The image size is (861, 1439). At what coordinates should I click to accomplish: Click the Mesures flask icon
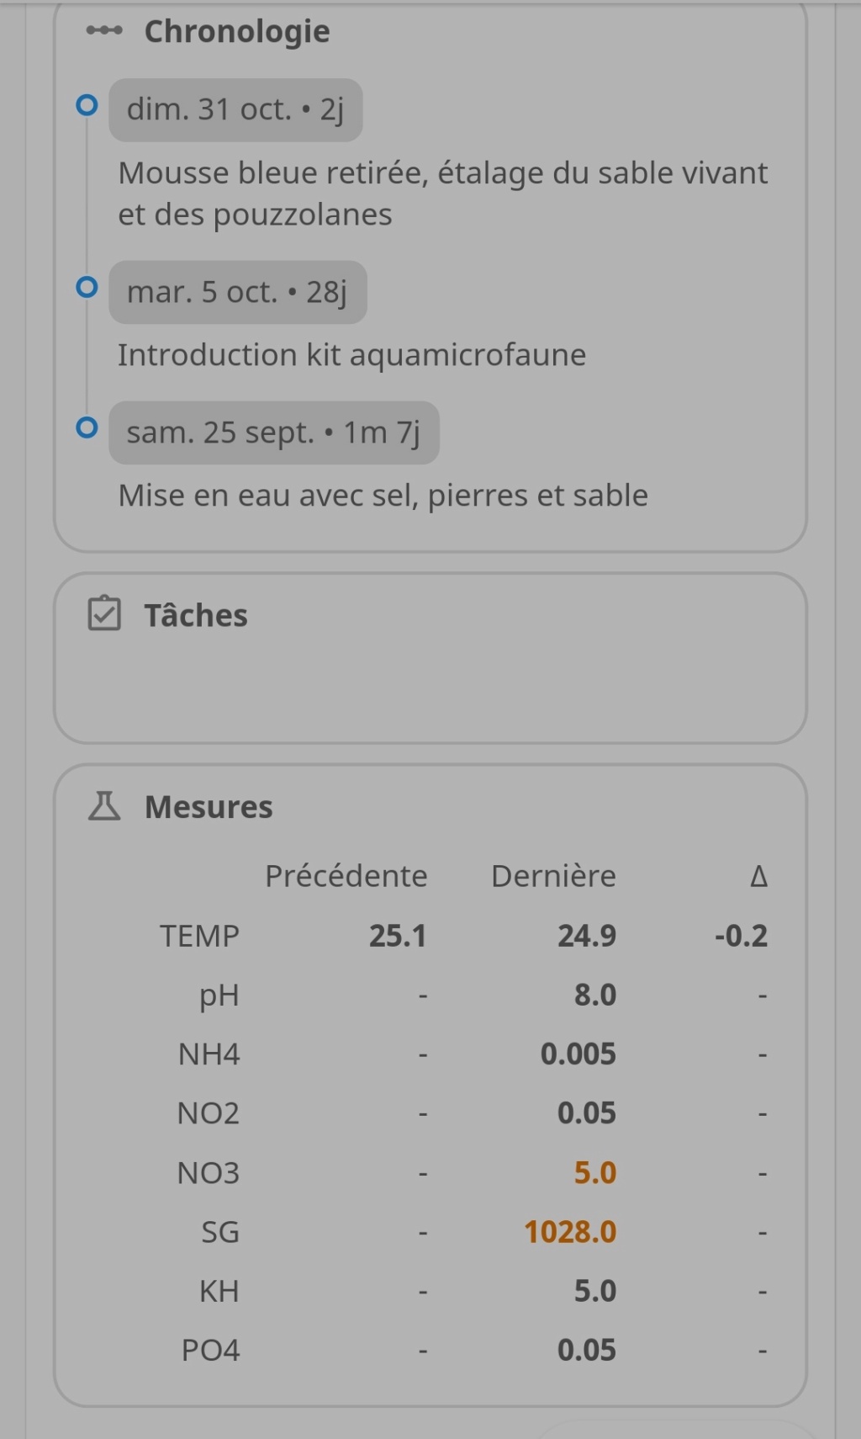[x=104, y=806]
